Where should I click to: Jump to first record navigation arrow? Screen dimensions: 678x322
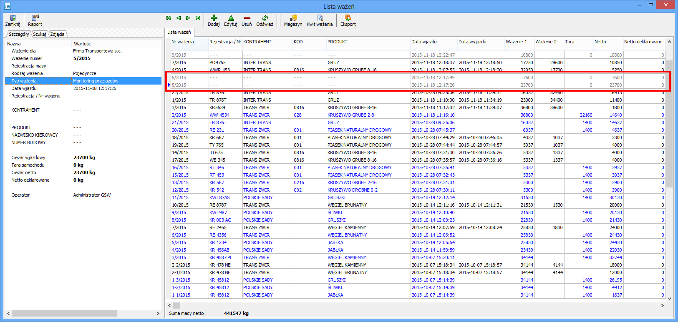coord(169,18)
